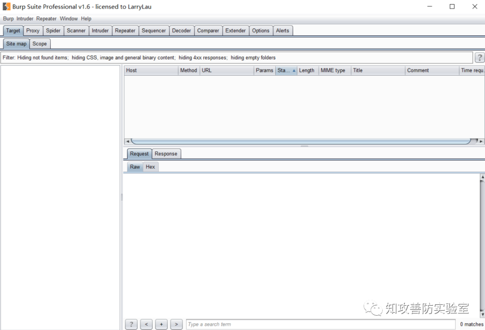Open the Repeater tab

click(x=125, y=31)
